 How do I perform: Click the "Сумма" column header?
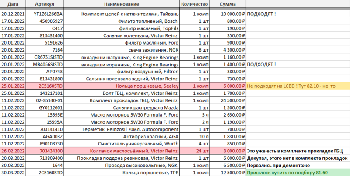click(227, 4)
